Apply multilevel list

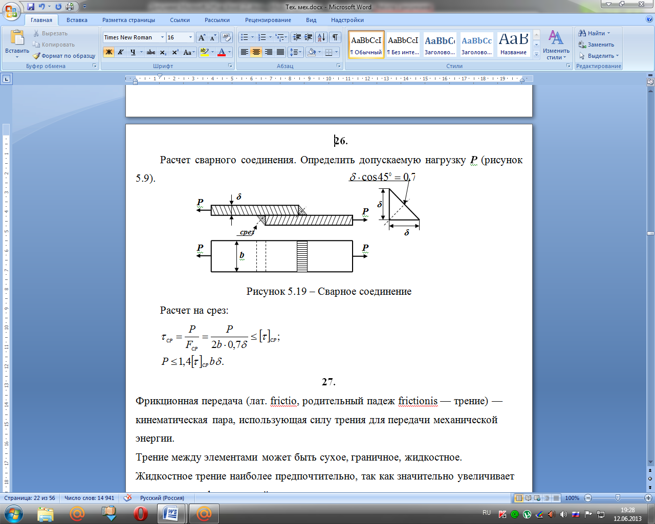coord(279,37)
